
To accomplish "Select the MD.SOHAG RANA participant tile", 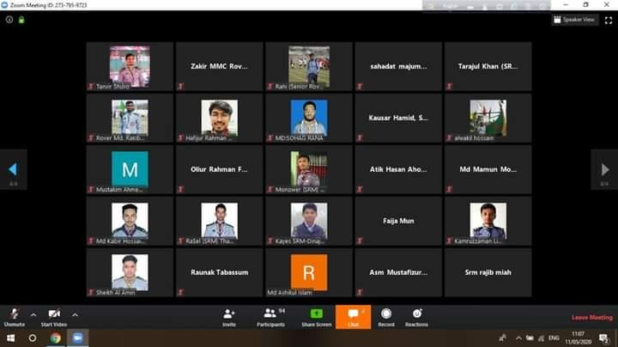I will (x=308, y=118).
